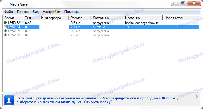Sort by the Название column header

click(143, 18)
